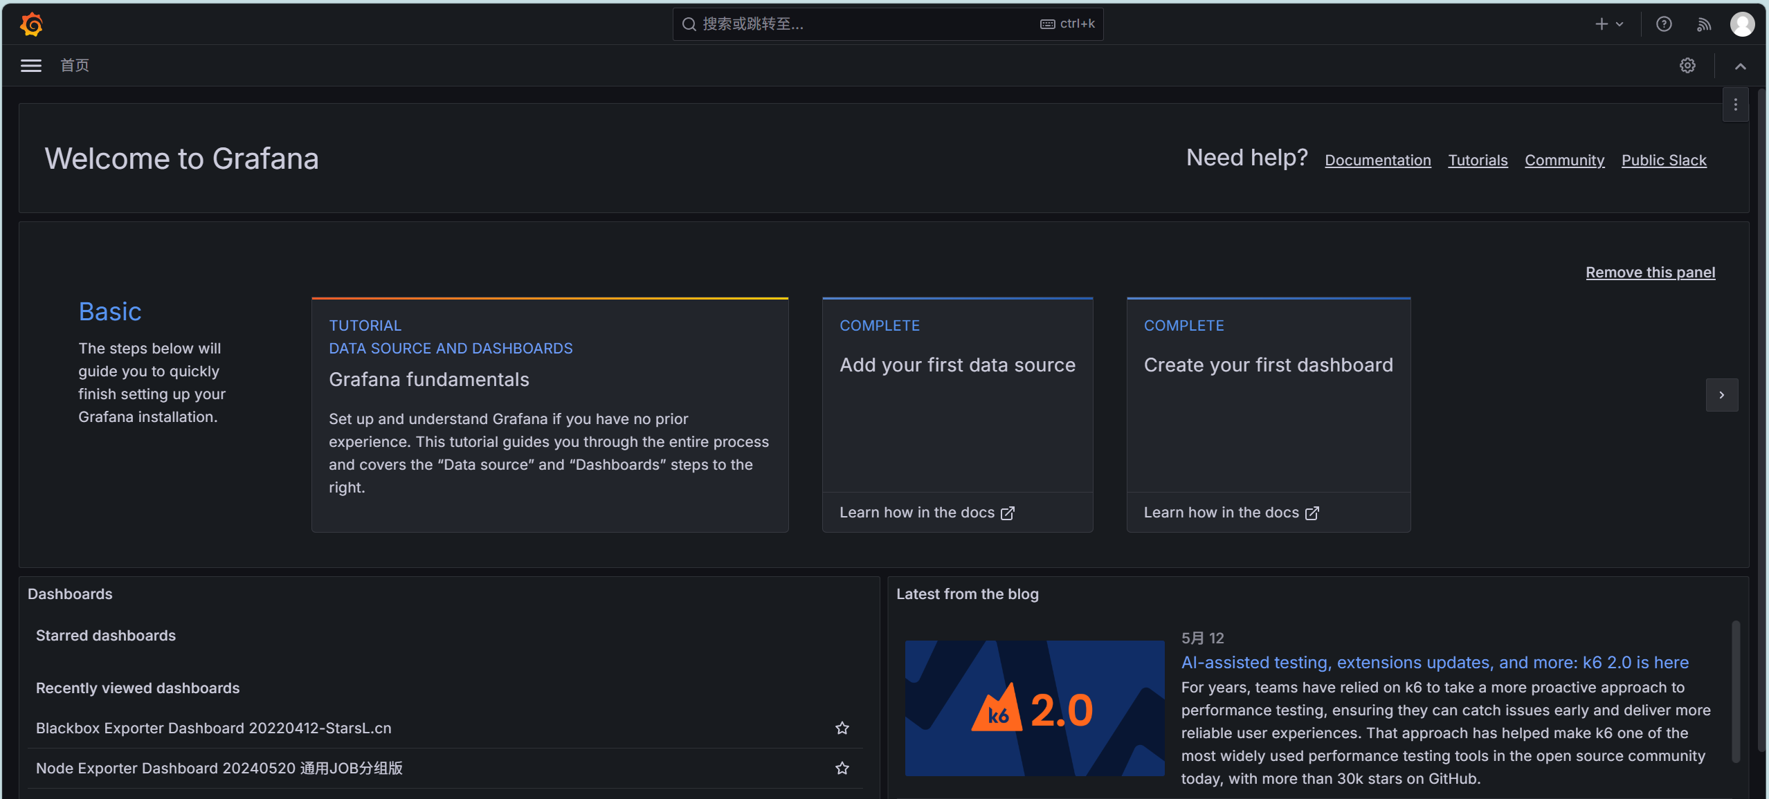Click the Basic setup heading
This screenshot has height=799, width=1769.
[x=110, y=311]
